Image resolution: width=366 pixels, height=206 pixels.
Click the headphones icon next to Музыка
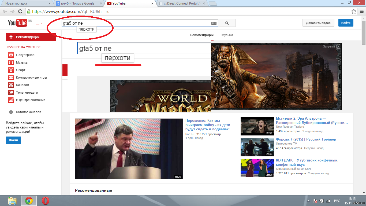point(11,62)
